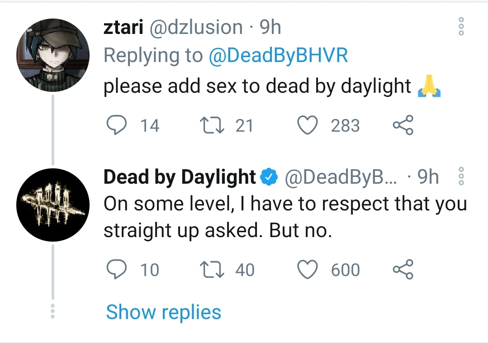
Task: Click the Dead by Daylight account name
Action: (x=180, y=177)
